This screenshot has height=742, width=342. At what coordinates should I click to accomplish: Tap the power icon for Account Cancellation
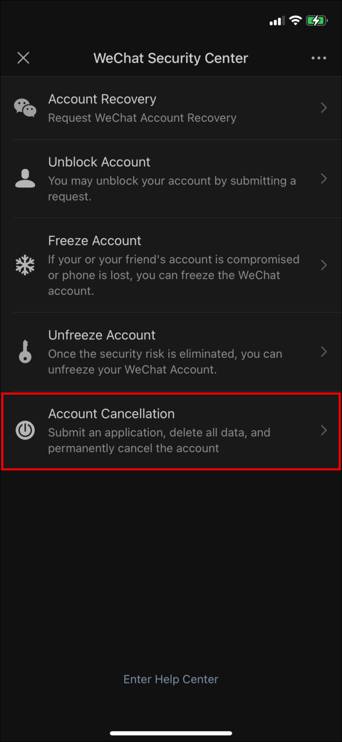coord(25,430)
